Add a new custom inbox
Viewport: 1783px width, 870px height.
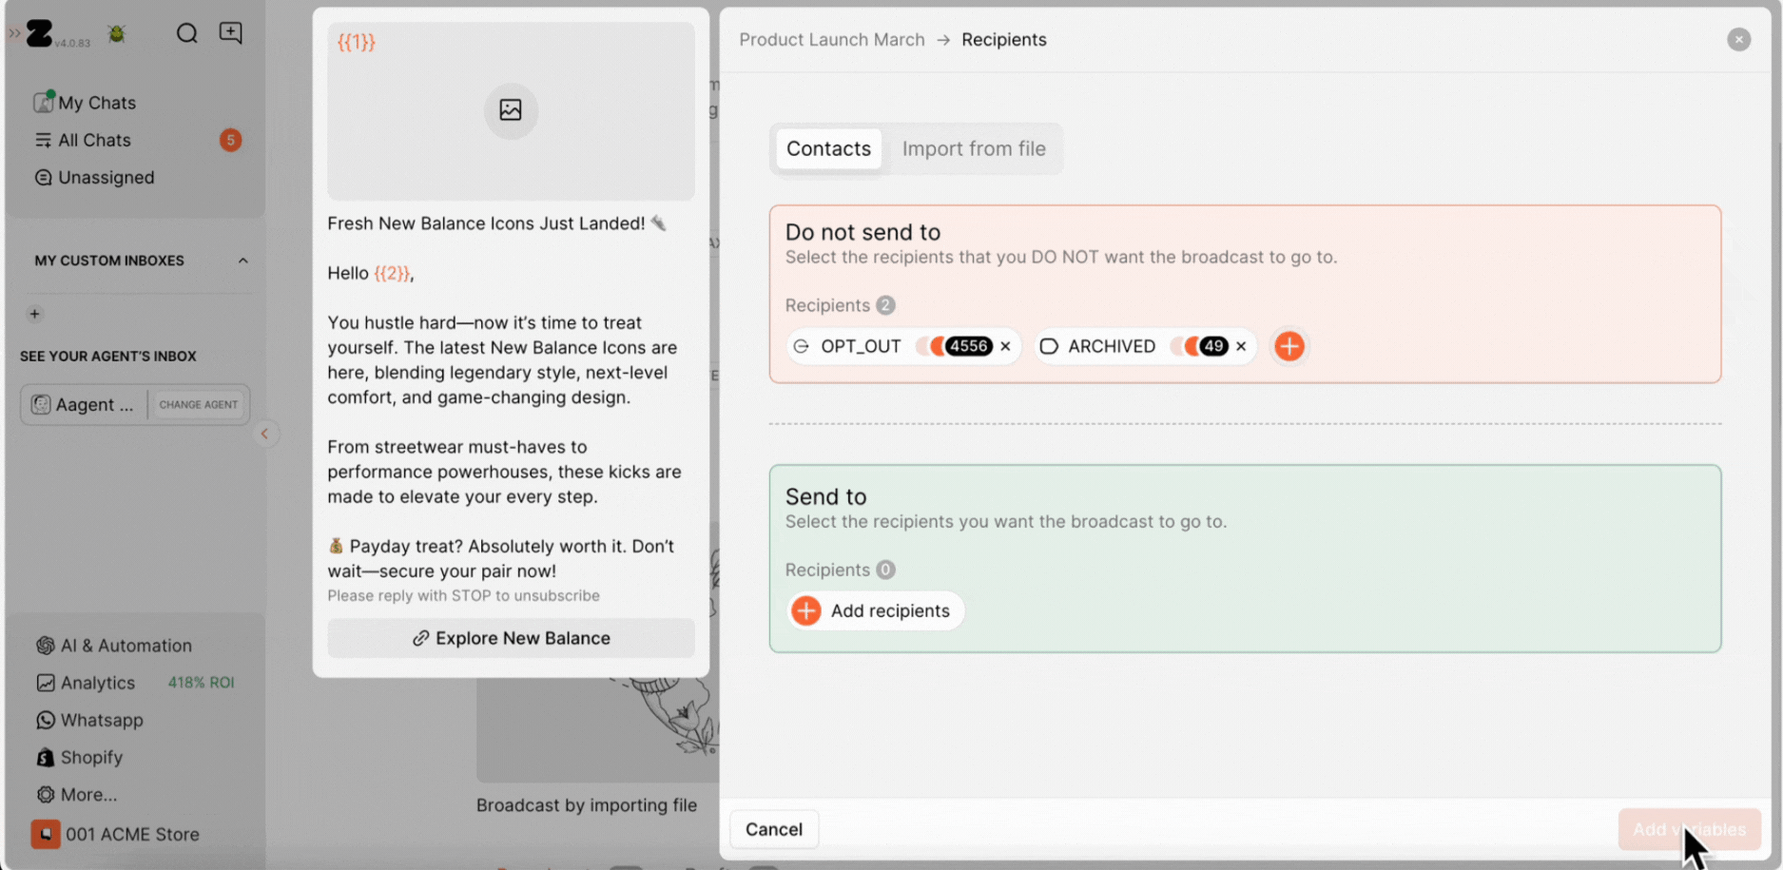[34, 314]
